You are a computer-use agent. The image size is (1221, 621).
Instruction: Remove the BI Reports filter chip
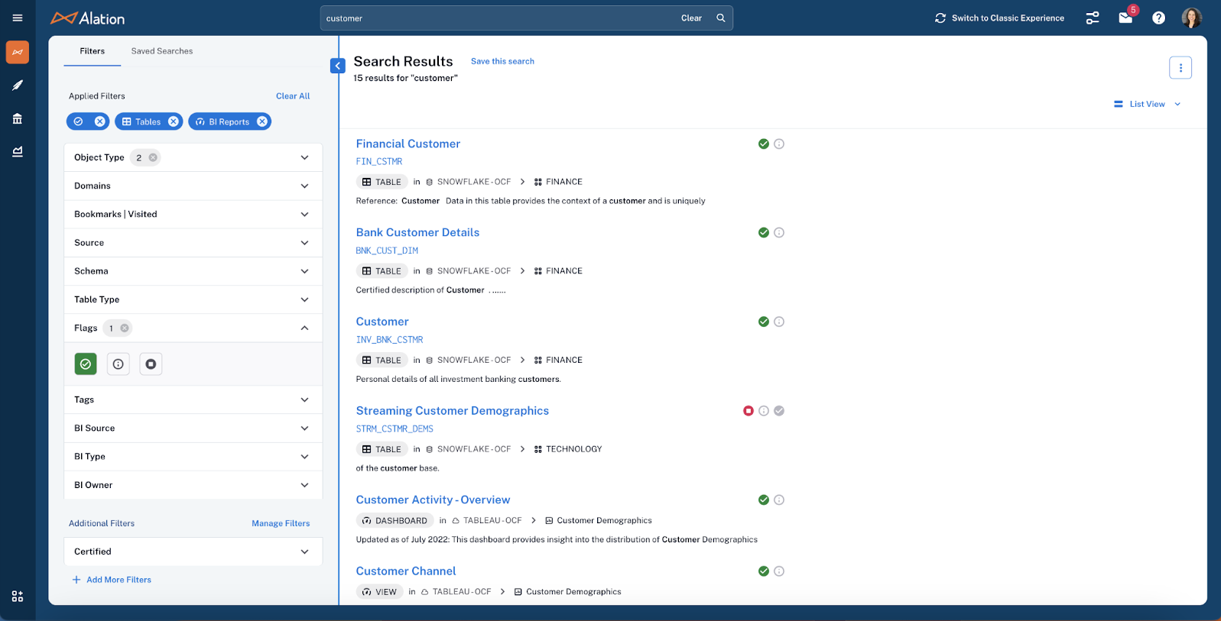(x=262, y=121)
